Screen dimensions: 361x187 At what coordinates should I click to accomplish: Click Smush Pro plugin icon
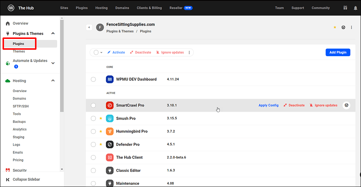point(110,119)
